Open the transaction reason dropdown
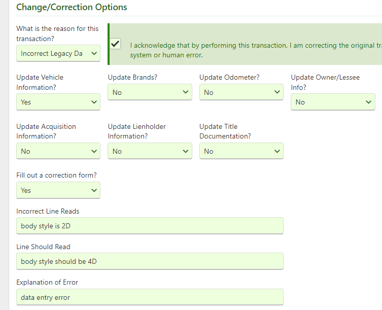Viewport: 382px width, 310px height. click(x=58, y=53)
